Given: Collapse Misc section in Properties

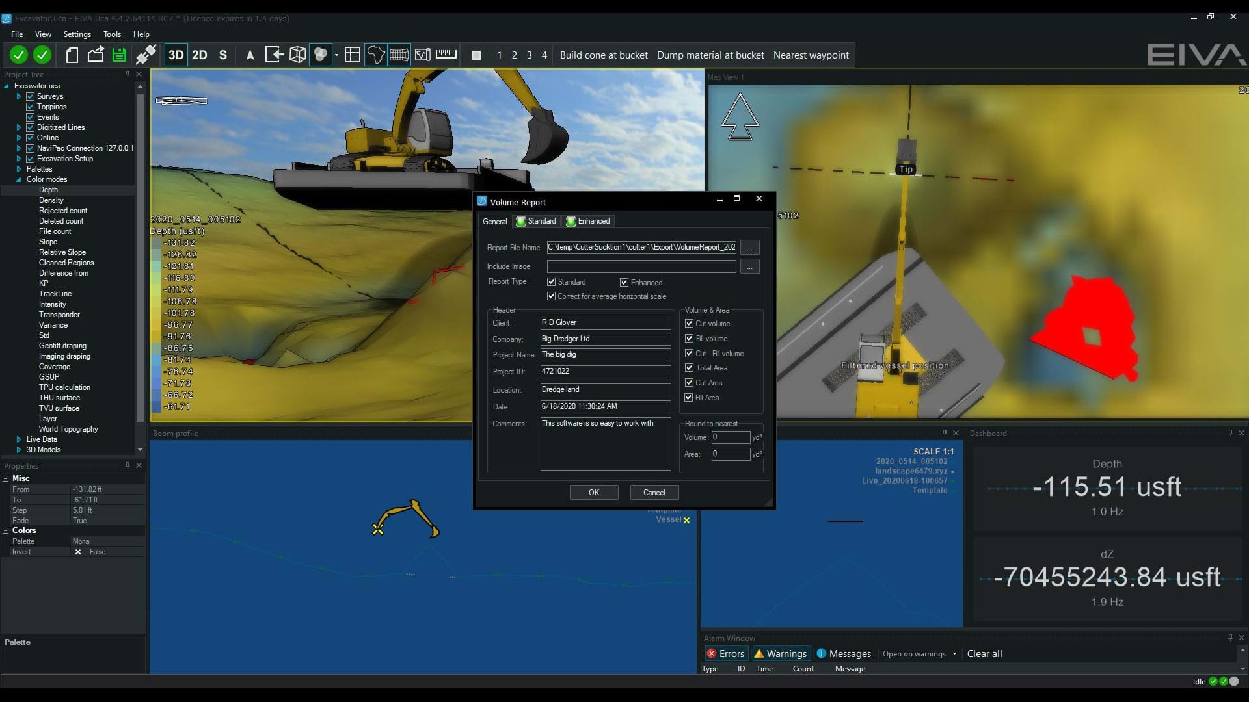Looking at the screenshot, I should [6, 478].
